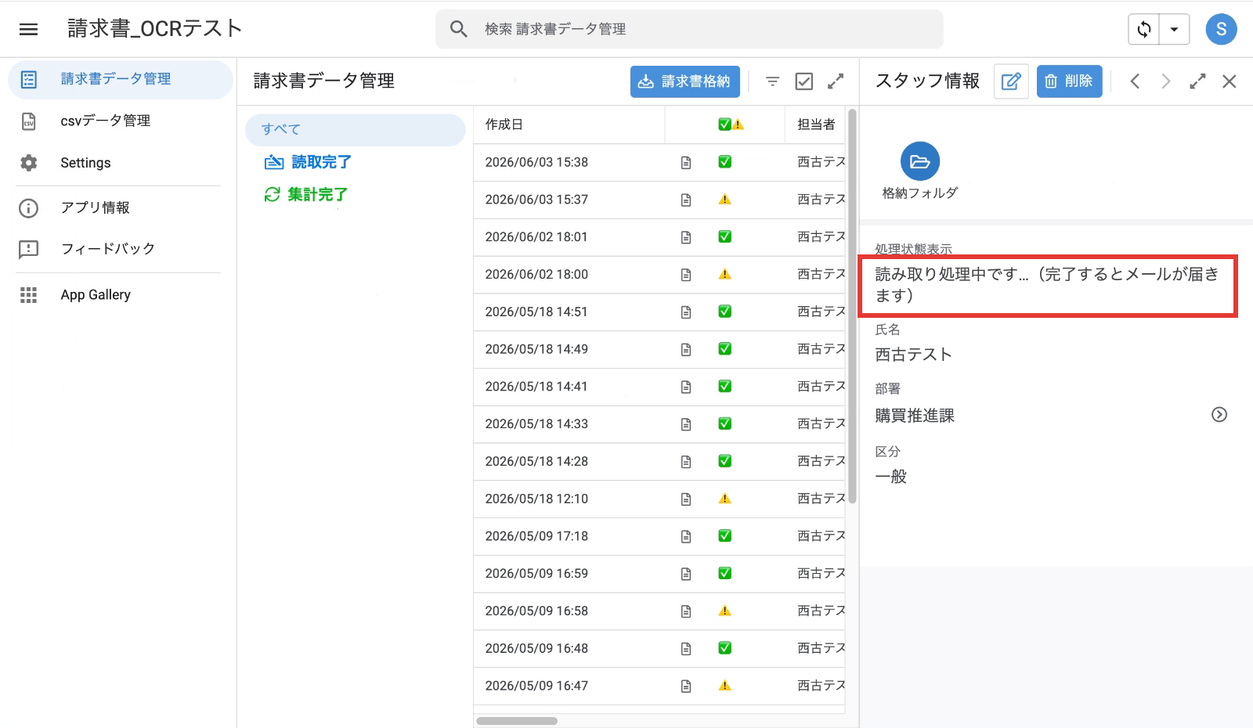
Task: Open document icon for 2026/06/03 15:37 row
Action: pyautogui.click(x=686, y=200)
